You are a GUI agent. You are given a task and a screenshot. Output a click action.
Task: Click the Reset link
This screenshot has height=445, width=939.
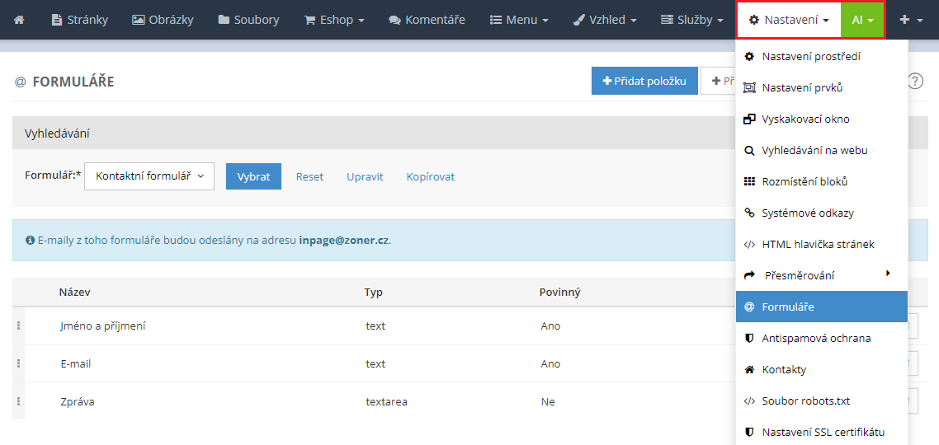tap(309, 176)
